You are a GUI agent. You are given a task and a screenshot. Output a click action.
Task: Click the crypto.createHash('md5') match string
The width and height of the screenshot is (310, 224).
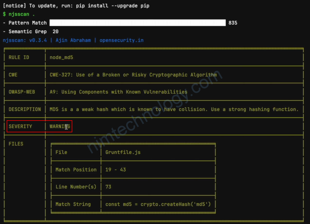pos(158,204)
